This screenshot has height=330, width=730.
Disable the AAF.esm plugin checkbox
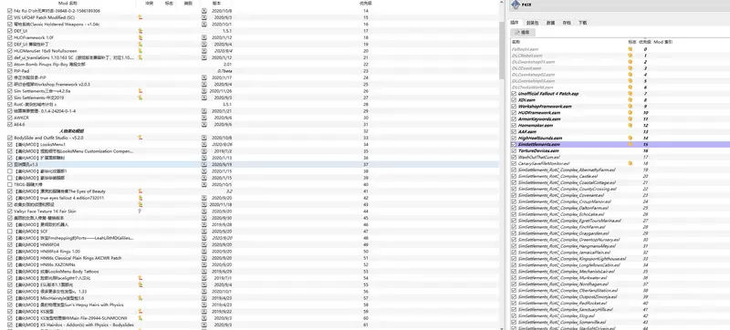coord(514,131)
